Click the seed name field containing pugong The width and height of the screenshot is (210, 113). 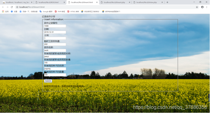(55, 69)
